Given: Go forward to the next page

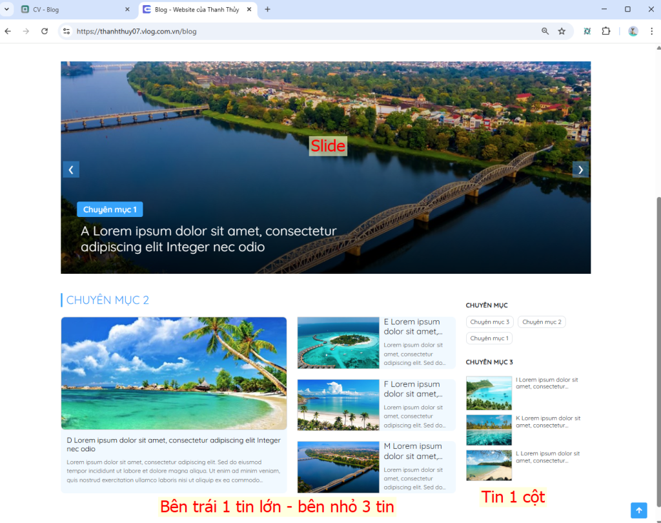Looking at the screenshot, I should click(x=26, y=31).
